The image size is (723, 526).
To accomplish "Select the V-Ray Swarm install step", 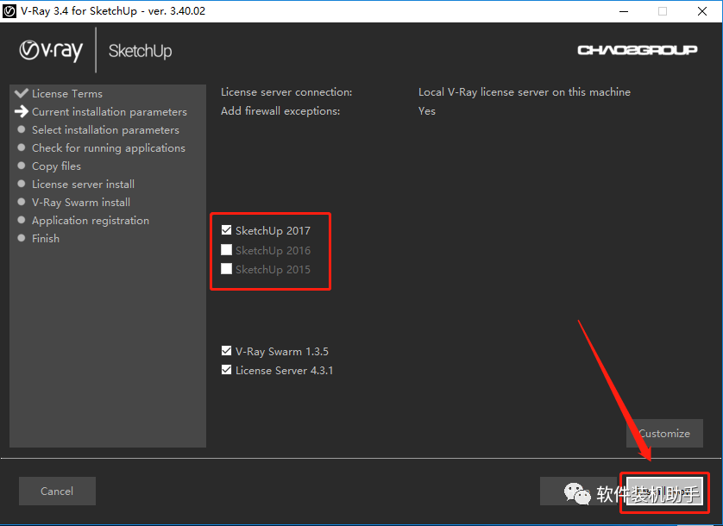I will pyautogui.click(x=81, y=203).
